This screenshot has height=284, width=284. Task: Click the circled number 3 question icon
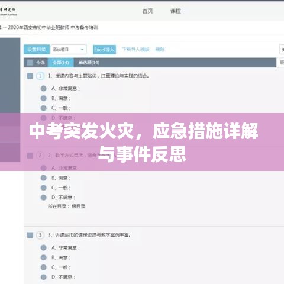[40, 235]
